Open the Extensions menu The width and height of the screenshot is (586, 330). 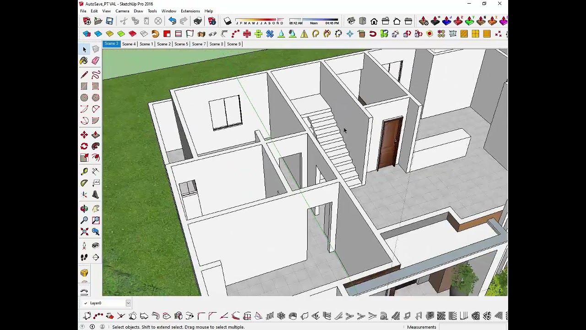coord(190,11)
